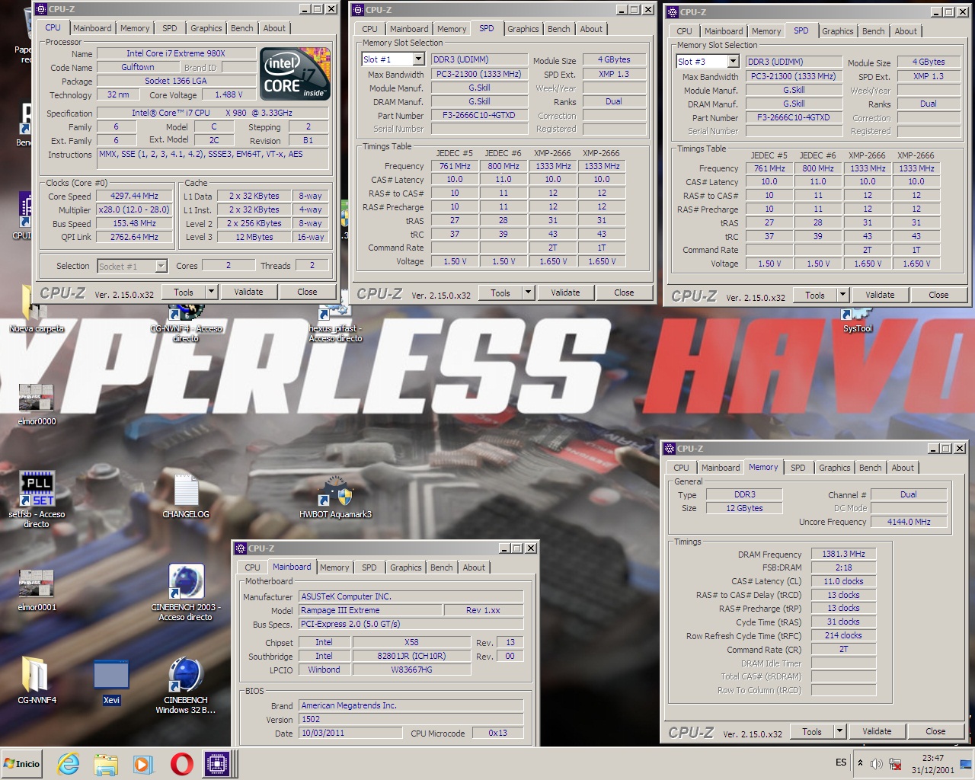Open Windows Media Player from the taskbar

click(142, 764)
